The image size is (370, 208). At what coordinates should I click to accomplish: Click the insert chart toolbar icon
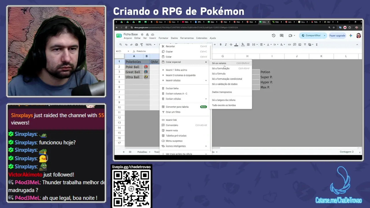(x=300, y=44)
